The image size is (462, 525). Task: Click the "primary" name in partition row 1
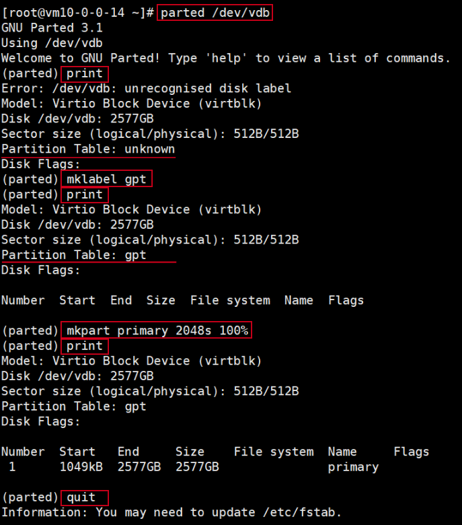click(x=353, y=467)
